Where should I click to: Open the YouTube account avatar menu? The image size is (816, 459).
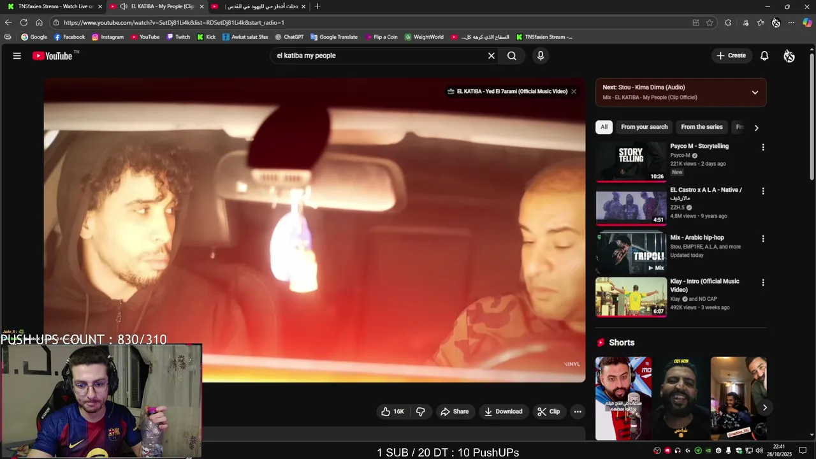point(789,55)
